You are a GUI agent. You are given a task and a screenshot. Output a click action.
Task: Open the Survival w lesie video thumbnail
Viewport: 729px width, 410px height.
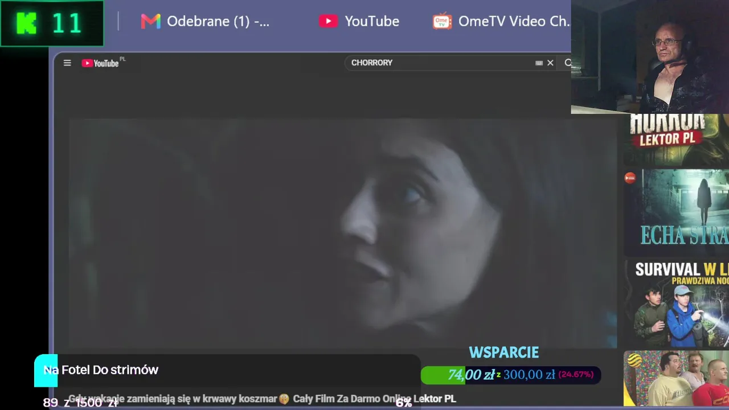(676, 303)
